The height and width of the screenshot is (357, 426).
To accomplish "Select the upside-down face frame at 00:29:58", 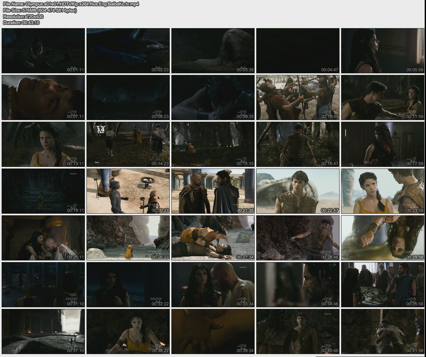I will (x=382, y=238).
